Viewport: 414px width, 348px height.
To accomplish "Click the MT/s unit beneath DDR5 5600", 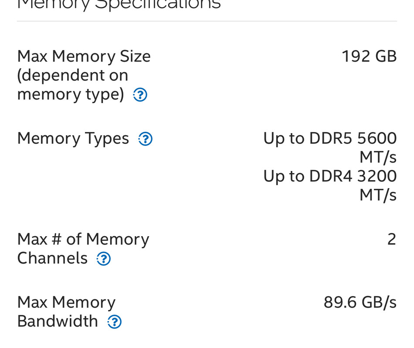I will point(378,157).
